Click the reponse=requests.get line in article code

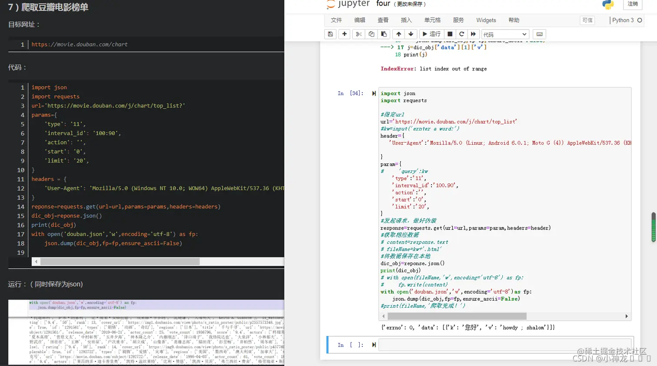(x=126, y=206)
